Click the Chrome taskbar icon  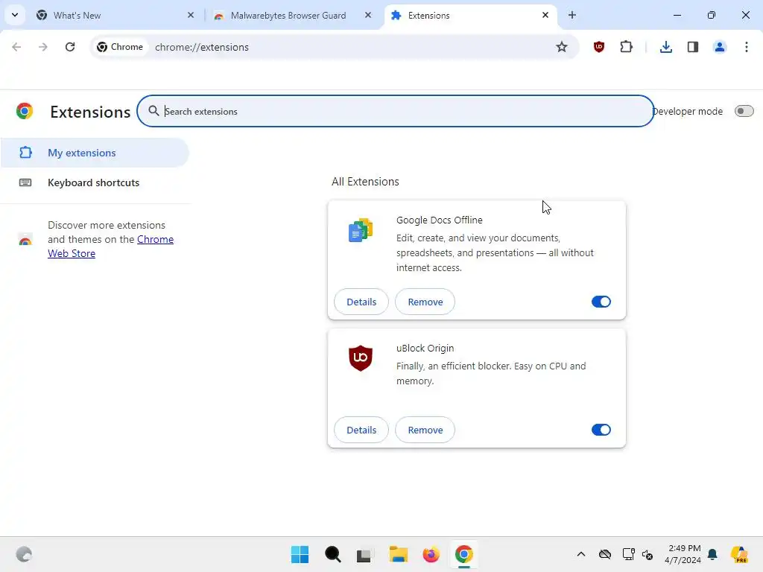tap(463, 554)
